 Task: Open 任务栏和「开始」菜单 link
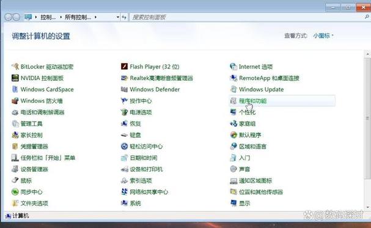click(48, 158)
